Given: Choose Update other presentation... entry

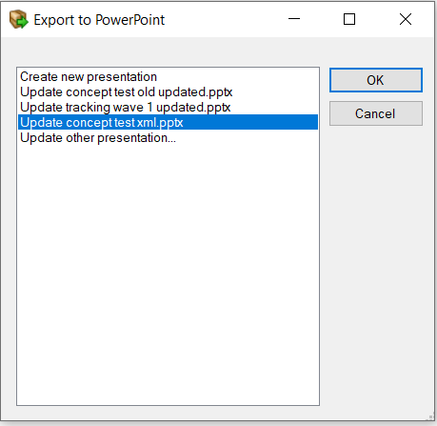Looking at the screenshot, I should (x=168, y=138).
